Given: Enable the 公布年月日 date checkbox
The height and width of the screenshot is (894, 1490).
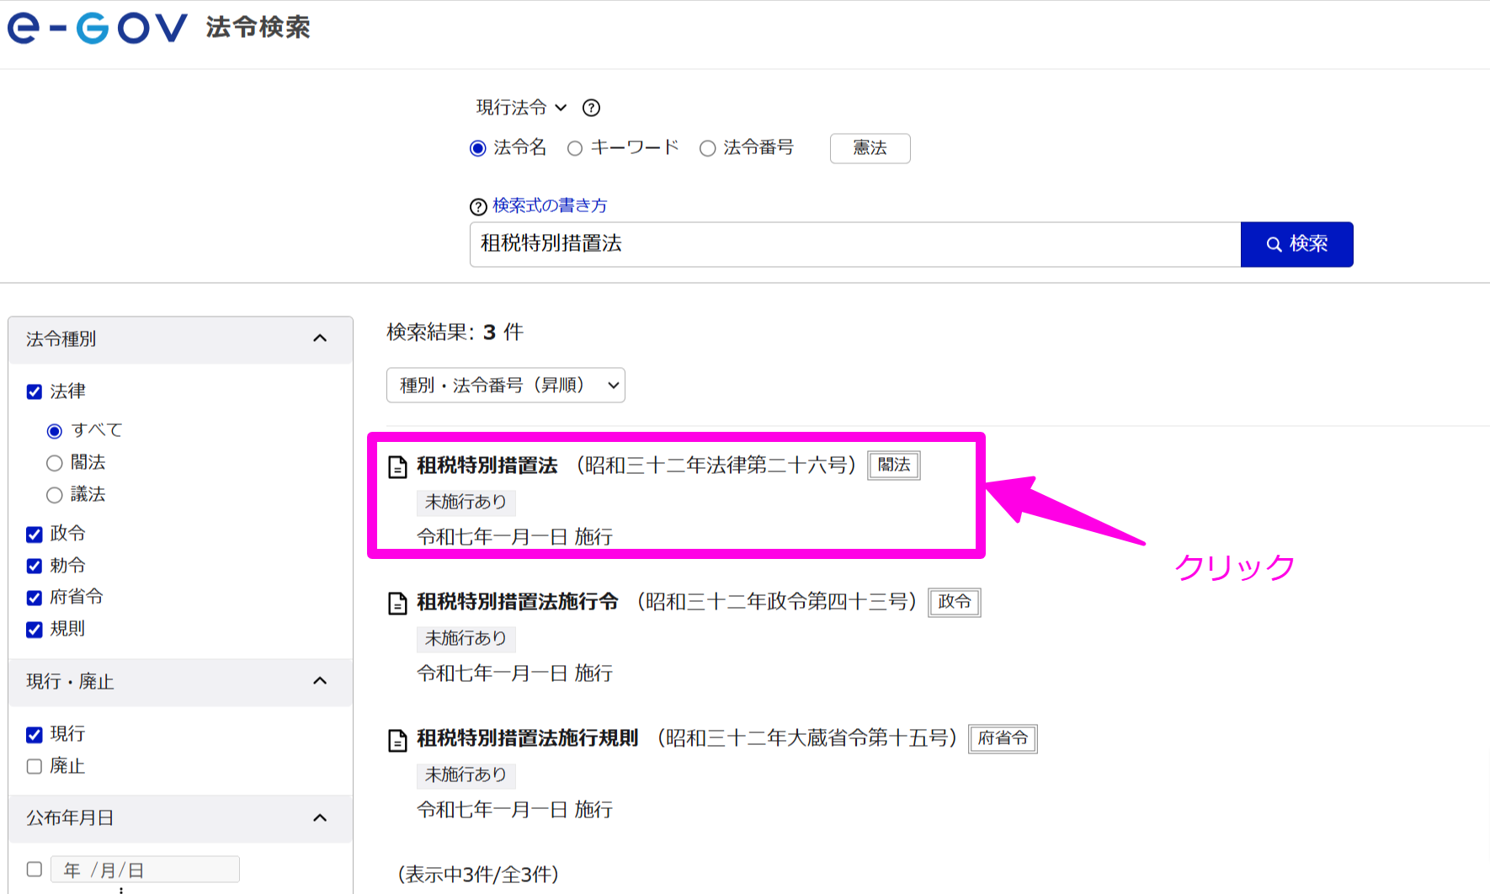Looking at the screenshot, I should pyautogui.click(x=35, y=869).
